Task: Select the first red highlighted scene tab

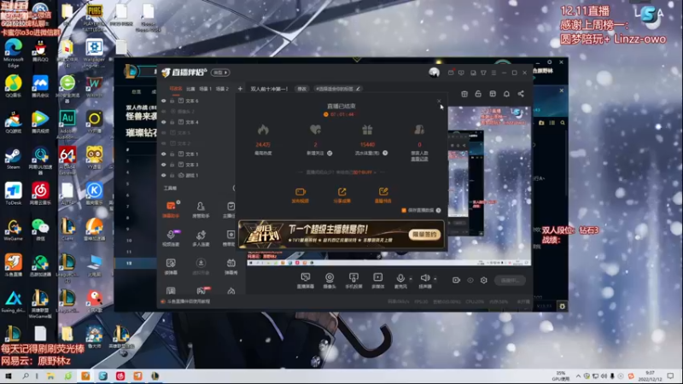Action: pyautogui.click(x=176, y=89)
